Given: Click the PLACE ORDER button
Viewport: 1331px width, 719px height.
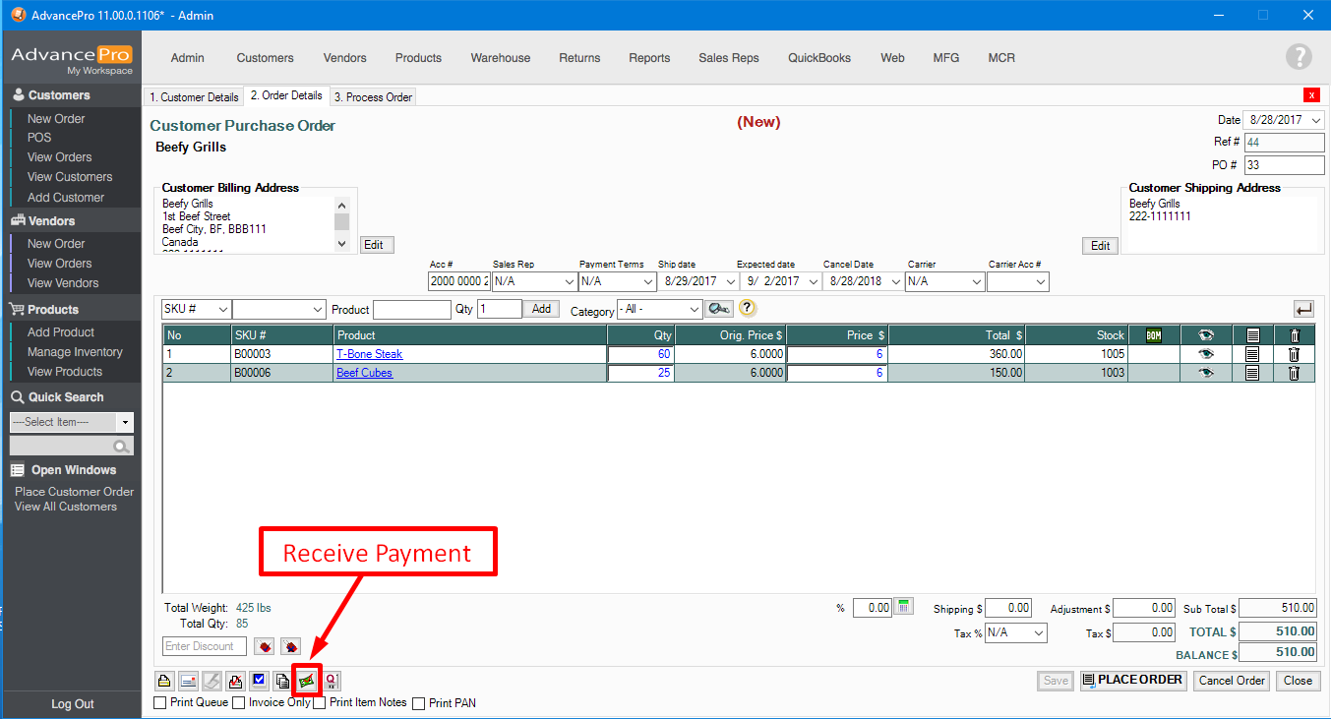Looking at the screenshot, I should [x=1131, y=681].
